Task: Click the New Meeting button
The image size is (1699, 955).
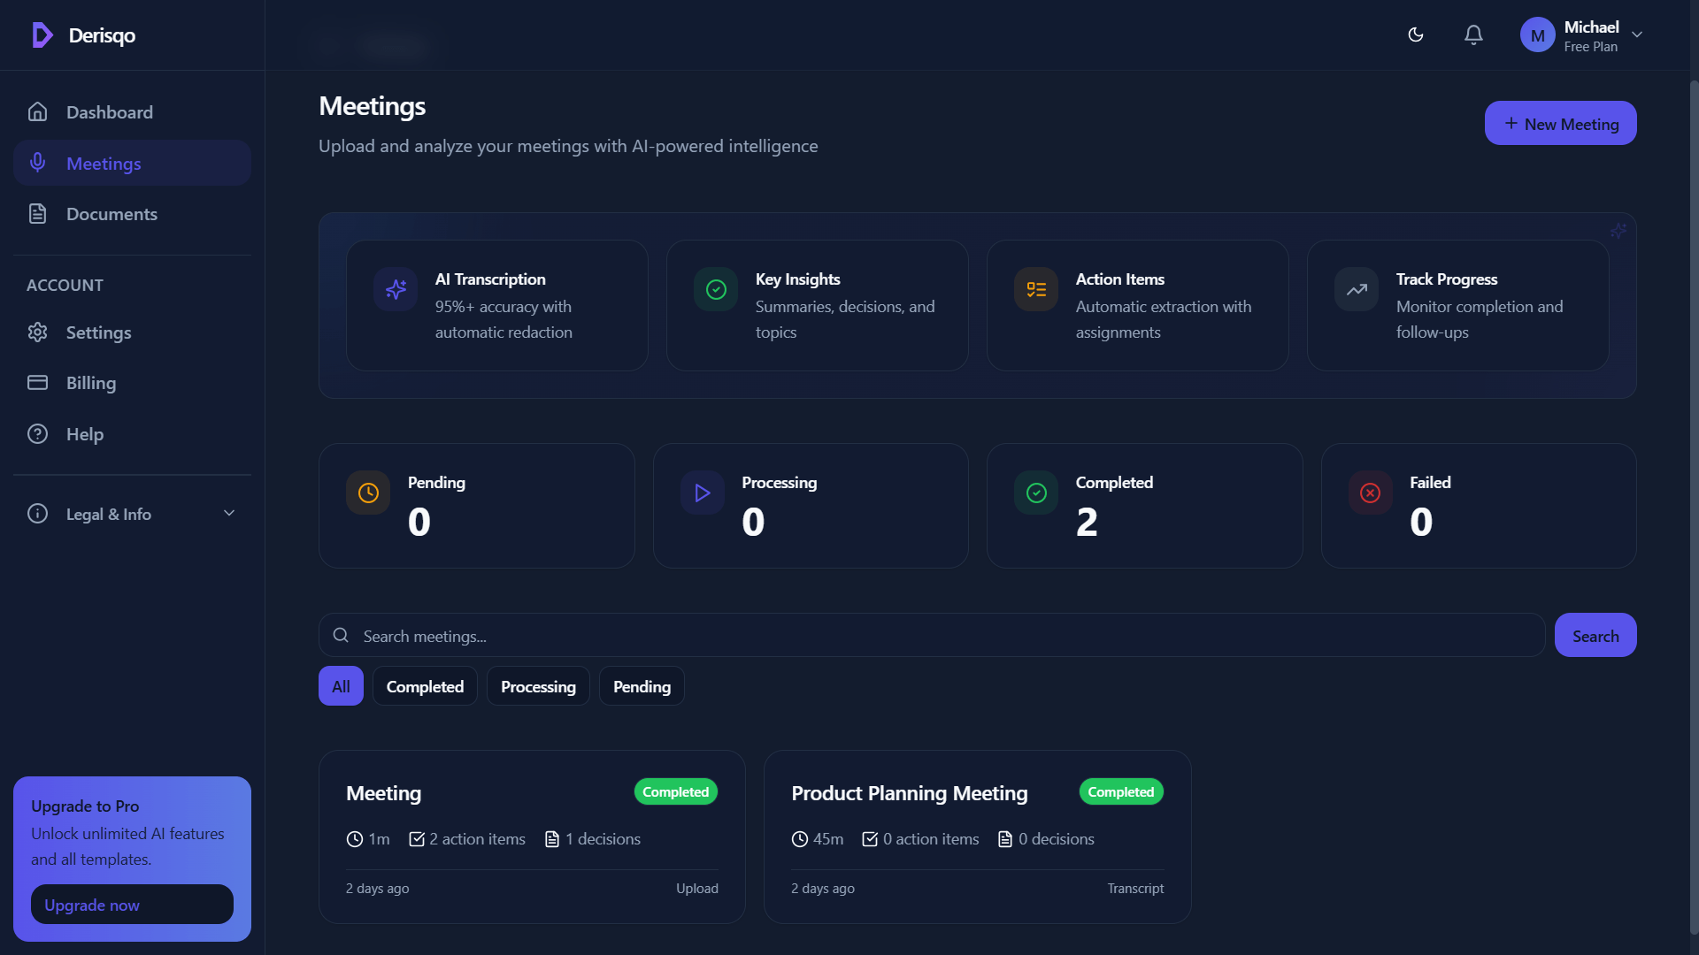Action: click(x=1560, y=123)
